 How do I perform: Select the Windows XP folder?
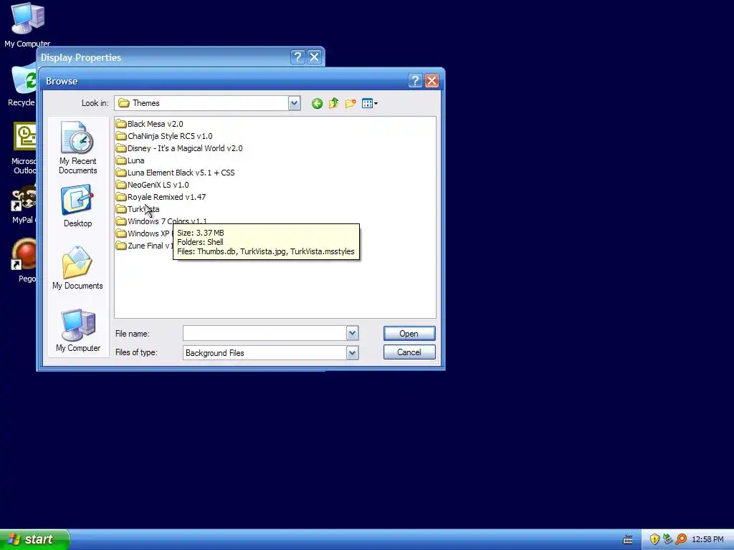click(144, 233)
